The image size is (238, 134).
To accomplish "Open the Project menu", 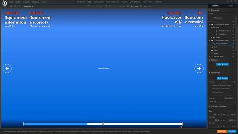I will pos(26,2).
